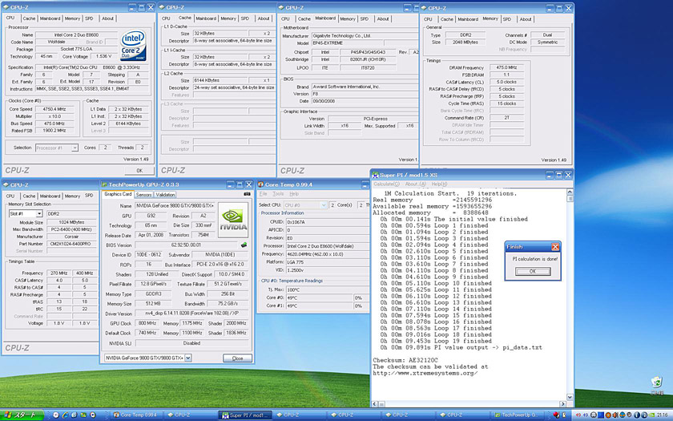
Task: Click Super PI horizontal scrollbar left arrow
Action: coord(374,404)
